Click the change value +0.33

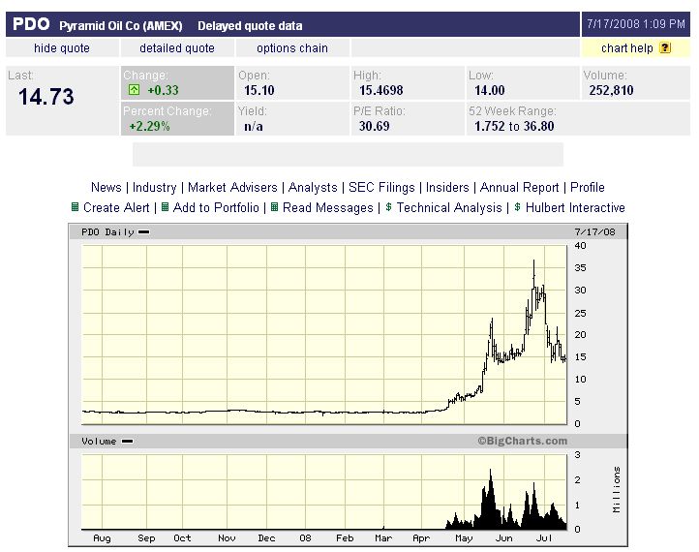pyautogui.click(x=164, y=90)
